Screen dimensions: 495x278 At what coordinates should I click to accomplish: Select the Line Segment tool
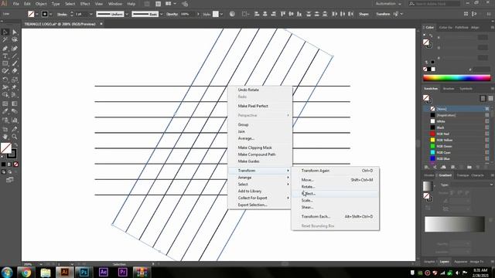[15, 56]
